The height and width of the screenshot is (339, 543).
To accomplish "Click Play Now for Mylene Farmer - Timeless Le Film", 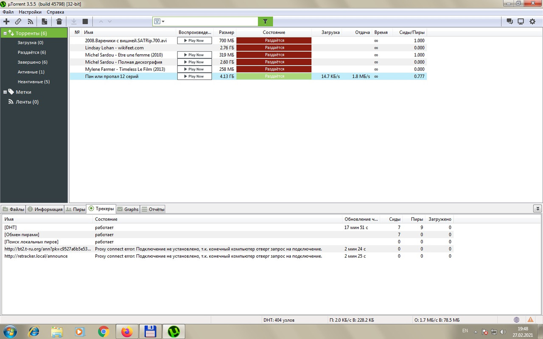I will 194,69.
